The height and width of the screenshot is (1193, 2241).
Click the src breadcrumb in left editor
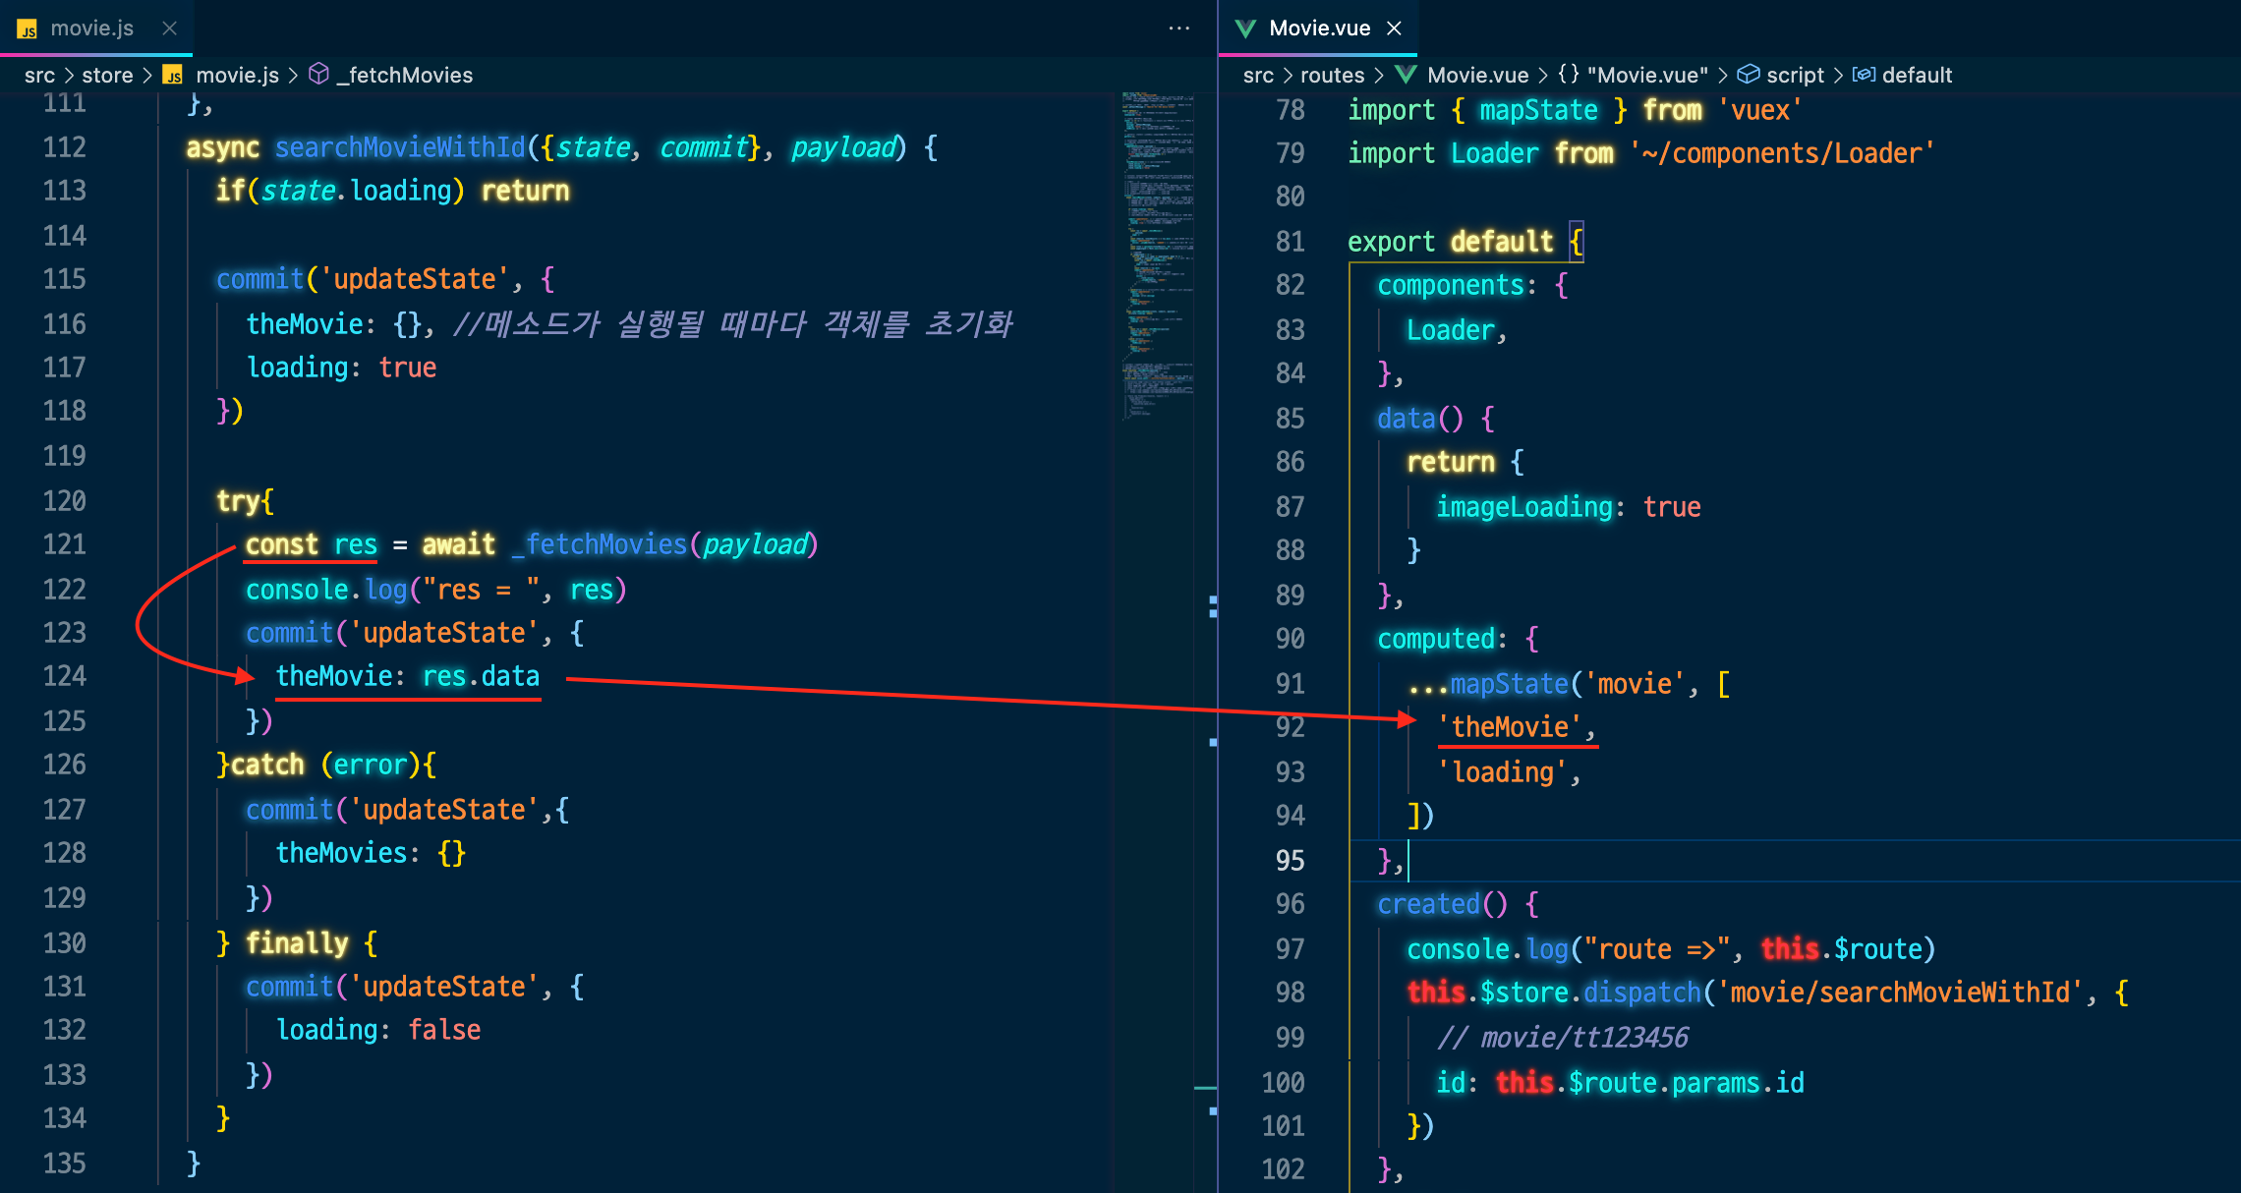pyautogui.click(x=39, y=75)
